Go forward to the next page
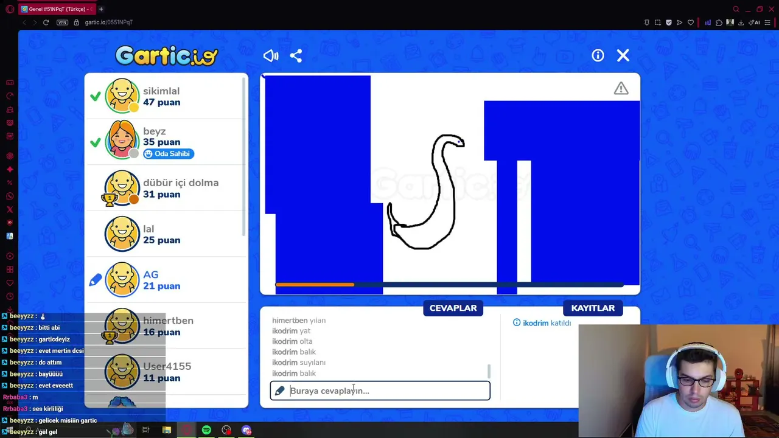Viewport: 779px width, 438px height. (35, 23)
